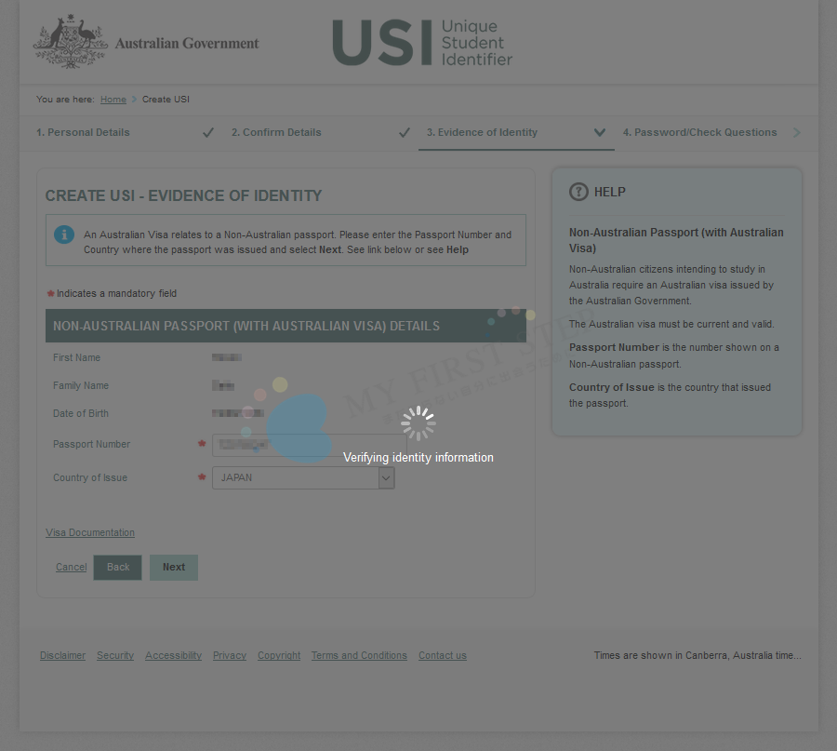The image size is (837, 751).
Task: Click the right arrow after Password/Check Questions
Action: [797, 133]
